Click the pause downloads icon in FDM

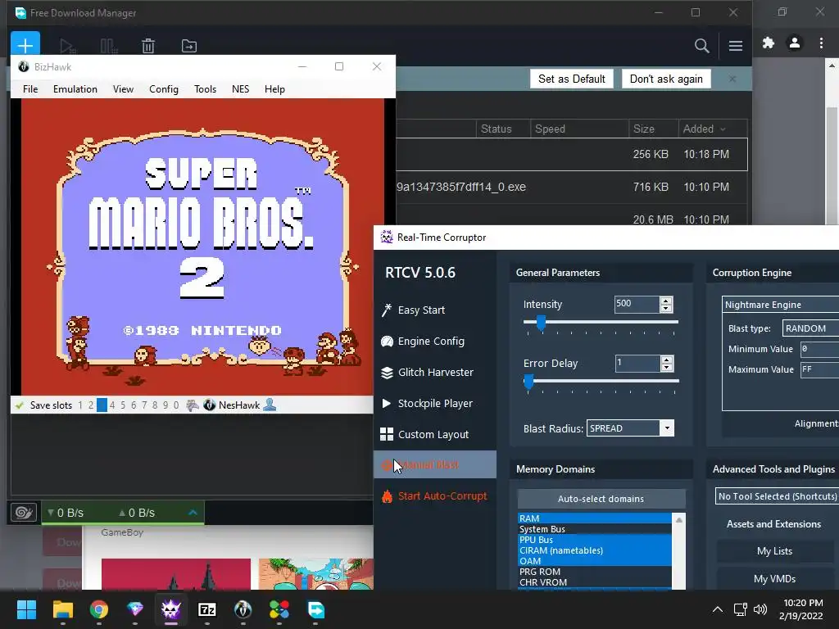pos(109,46)
